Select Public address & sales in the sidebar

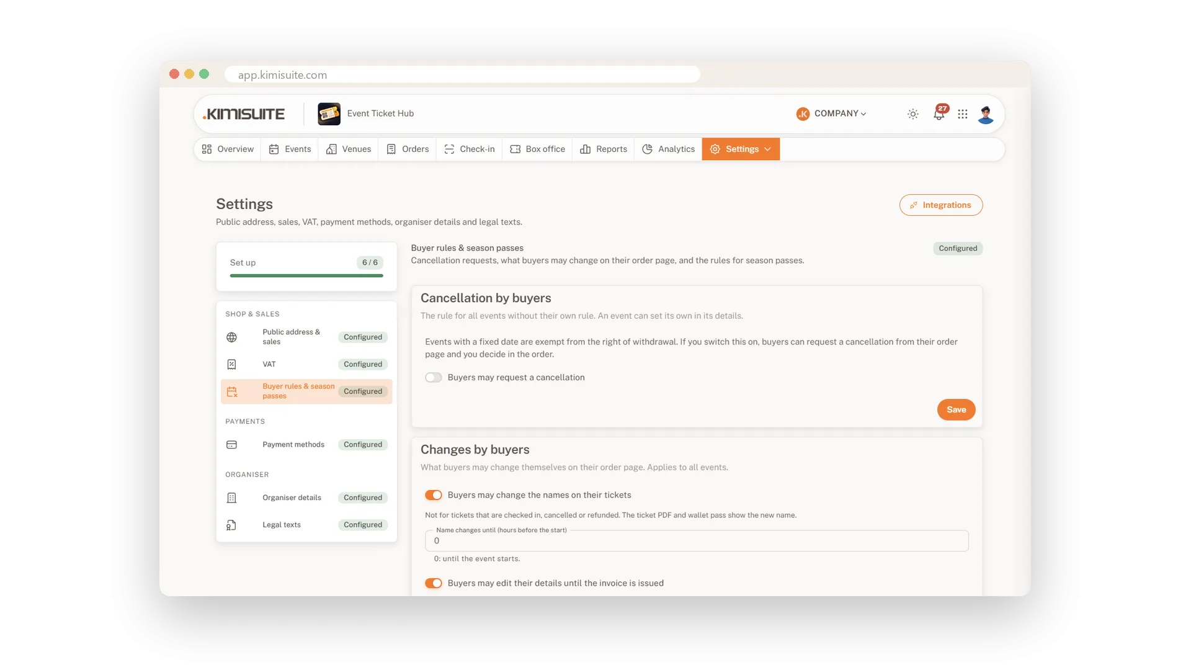(306, 337)
